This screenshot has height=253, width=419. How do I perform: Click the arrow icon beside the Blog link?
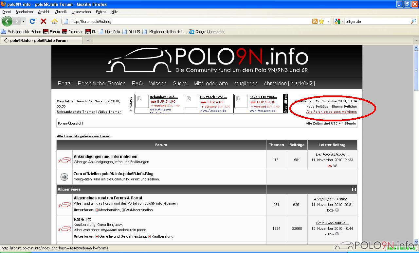click(64, 177)
